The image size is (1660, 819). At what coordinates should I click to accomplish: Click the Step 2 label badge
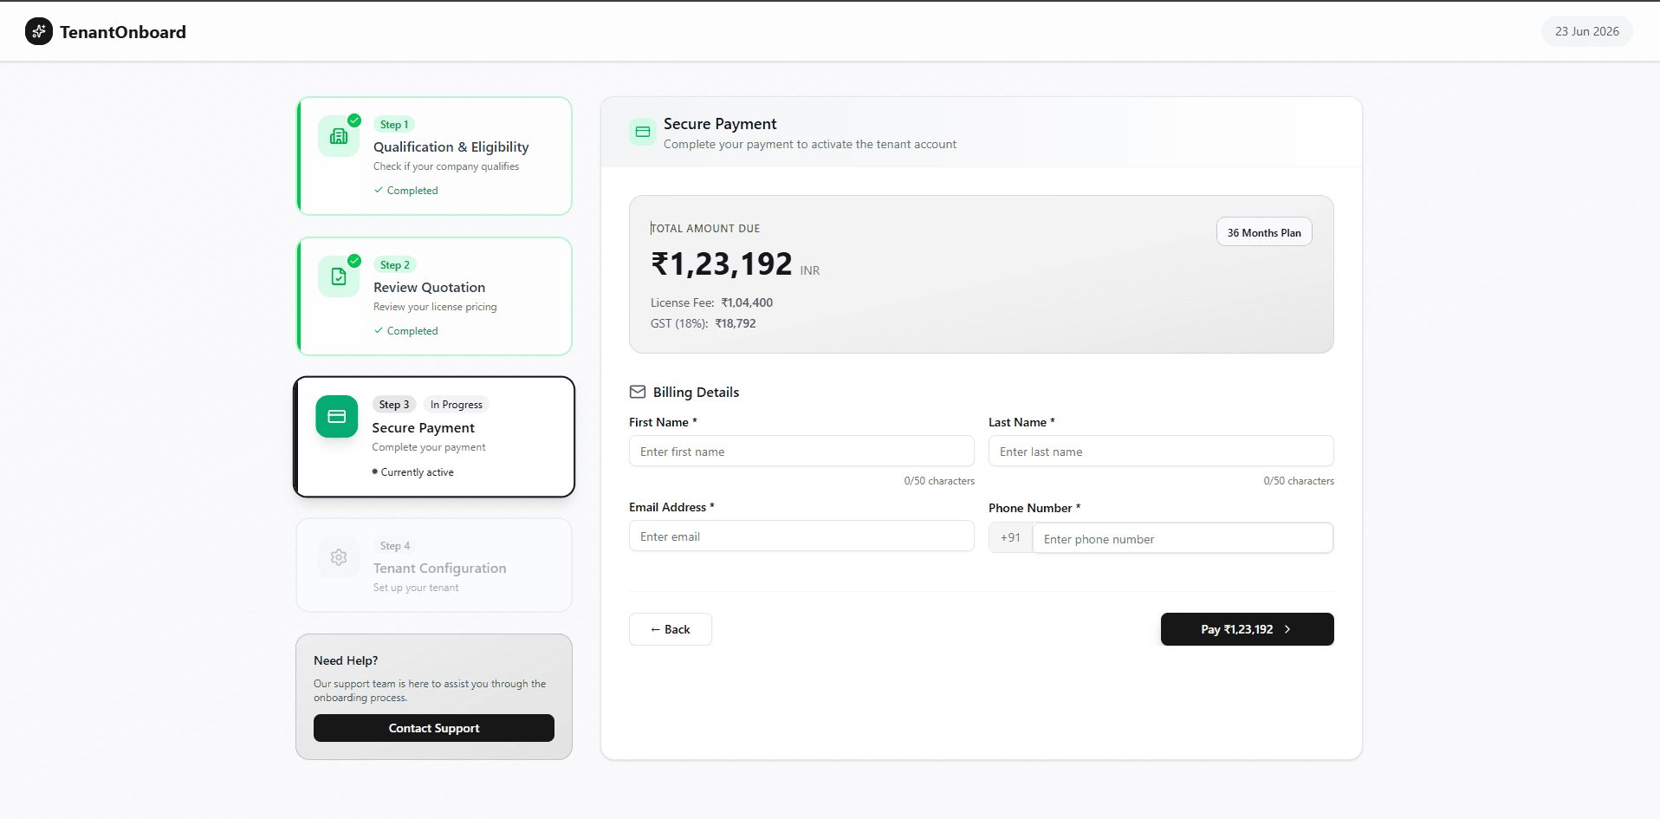coord(395,264)
